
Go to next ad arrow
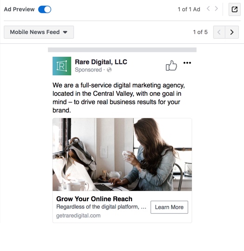[x=216, y=9]
